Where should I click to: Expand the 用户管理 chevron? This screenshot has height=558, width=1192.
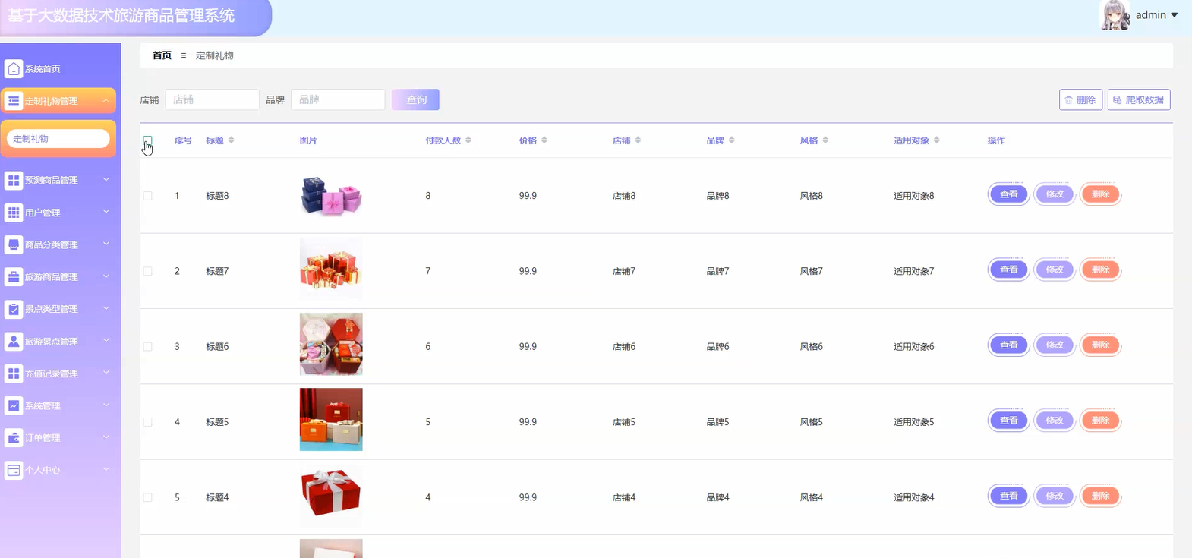click(106, 212)
